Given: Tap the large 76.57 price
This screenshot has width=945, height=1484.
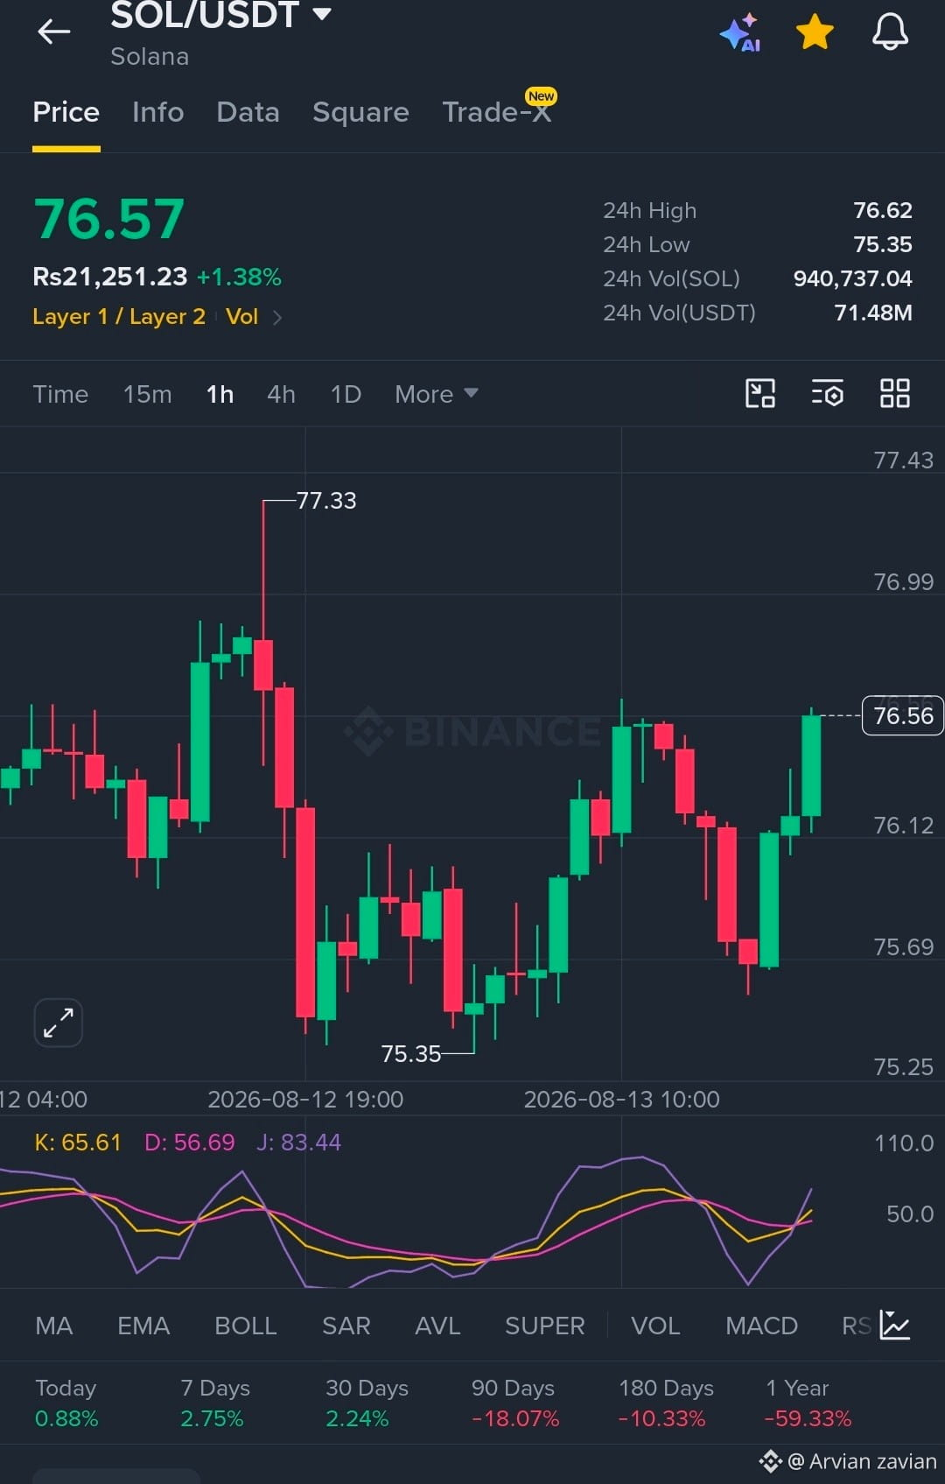Looking at the screenshot, I should point(109,218).
